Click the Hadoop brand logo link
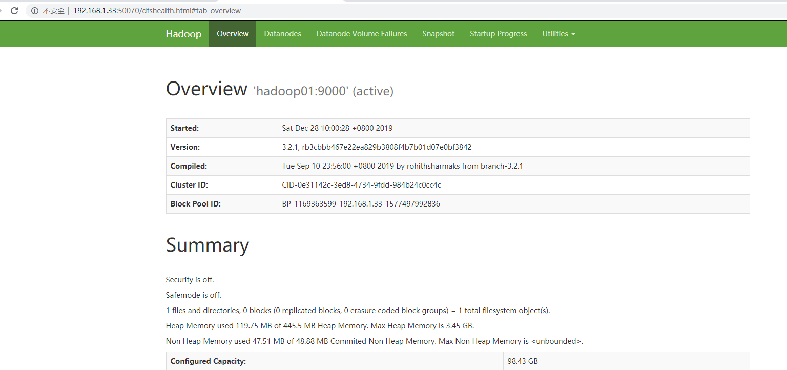 point(183,34)
